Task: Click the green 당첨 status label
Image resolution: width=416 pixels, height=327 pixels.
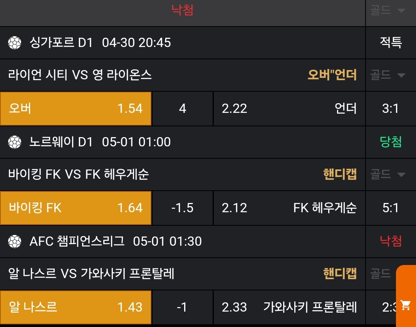Action: (391, 142)
